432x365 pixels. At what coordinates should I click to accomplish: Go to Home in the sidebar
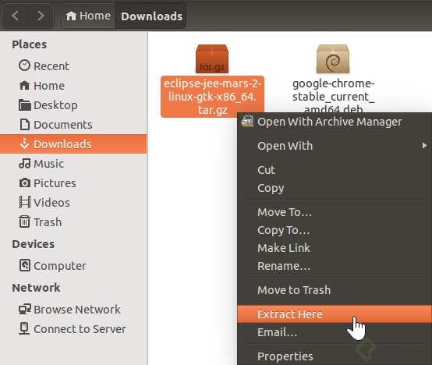click(x=73, y=86)
